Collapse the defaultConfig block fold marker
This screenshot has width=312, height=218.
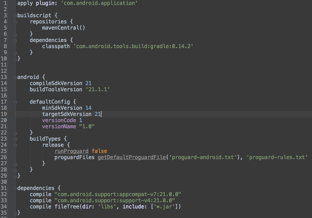pyautogui.click(x=15, y=102)
